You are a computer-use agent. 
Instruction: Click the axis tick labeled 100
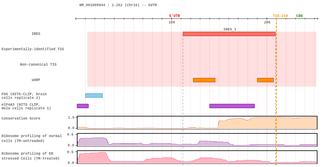(x=172, y=22)
